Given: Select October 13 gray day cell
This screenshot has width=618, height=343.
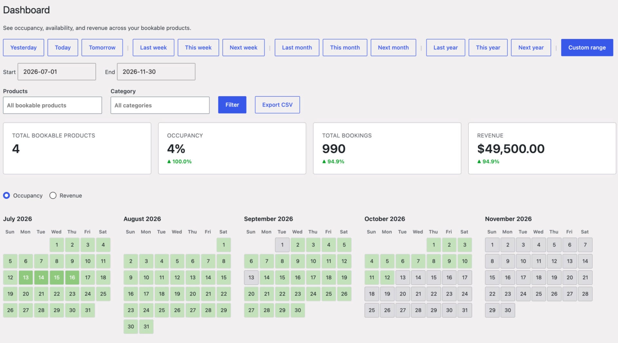Looking at the screenshot, I should (403, 277).
